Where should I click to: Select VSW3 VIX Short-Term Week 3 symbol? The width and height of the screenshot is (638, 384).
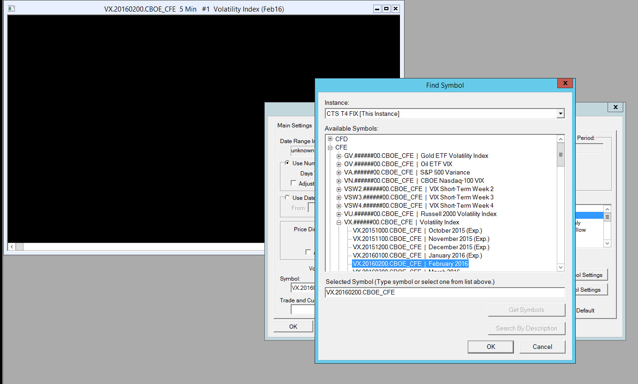coord(419,197)
